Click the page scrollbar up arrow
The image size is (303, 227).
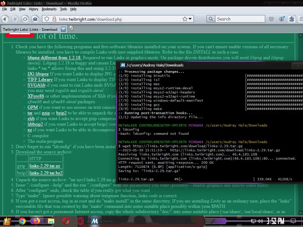pyautogui.click(x=300, y=35)
